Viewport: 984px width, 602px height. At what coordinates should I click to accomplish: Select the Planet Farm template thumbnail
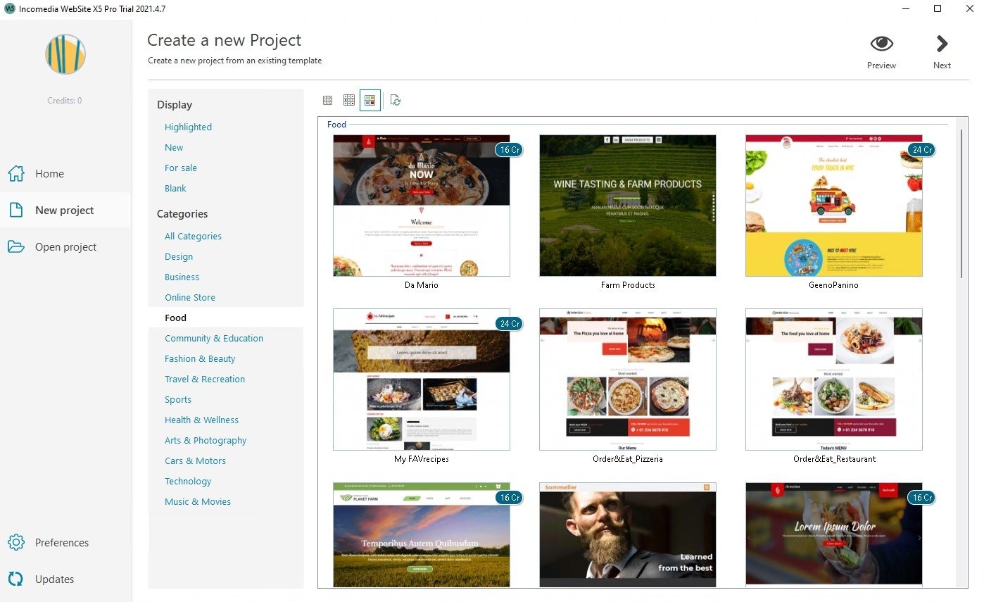pos(422,534)
